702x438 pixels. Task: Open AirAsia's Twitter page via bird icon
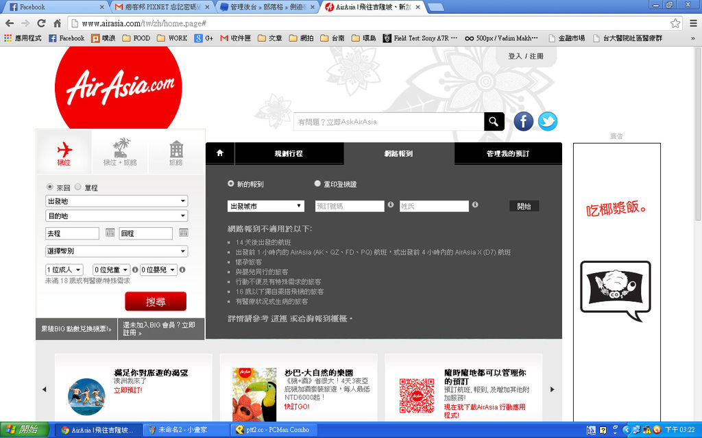point(547,121)
